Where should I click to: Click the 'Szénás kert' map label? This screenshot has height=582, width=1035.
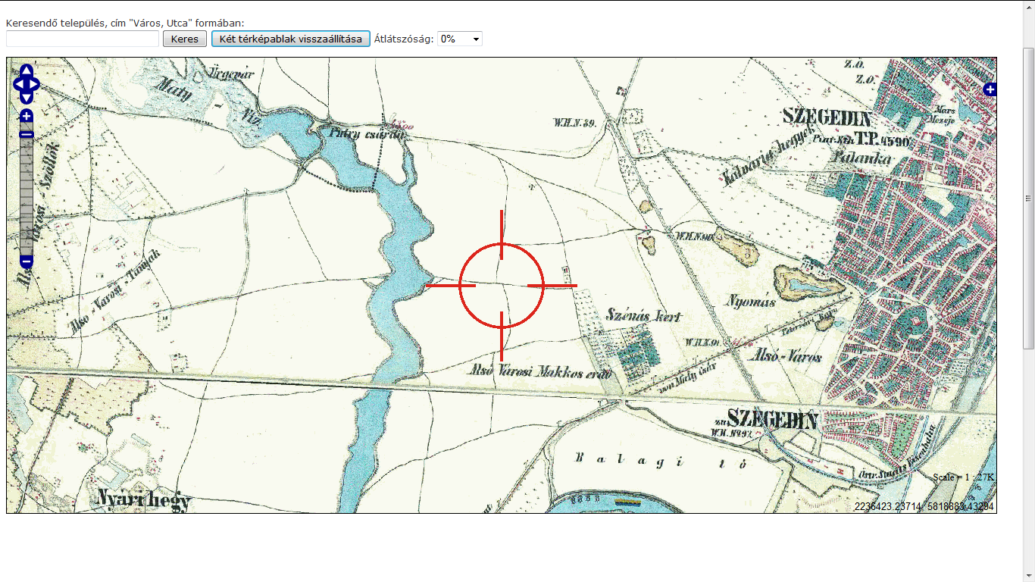click(645, 316)
